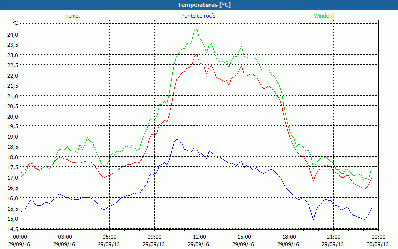Select the 24,0 y-axis value

pos(12,35)
